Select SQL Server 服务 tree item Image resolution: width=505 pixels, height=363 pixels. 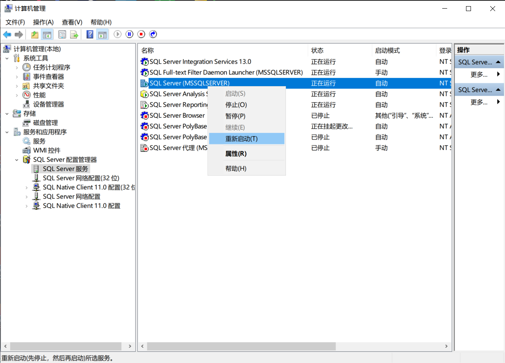(x=66, y=169)
